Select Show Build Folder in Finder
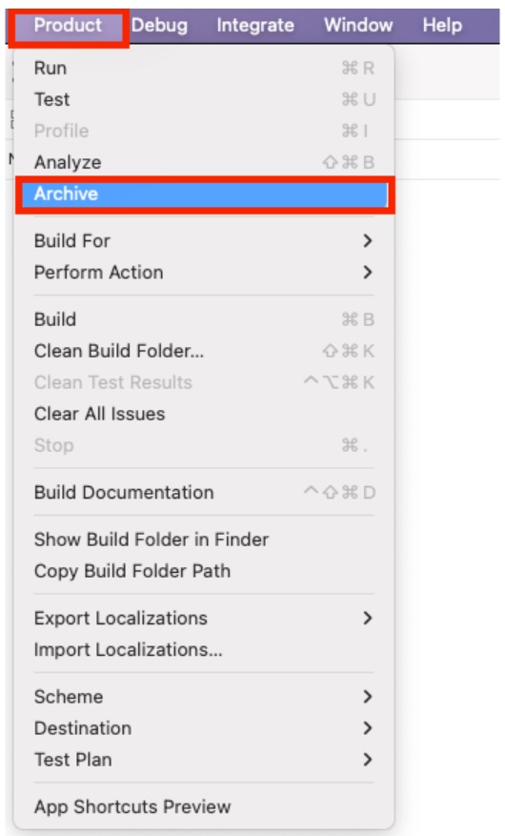The height and width of the screenshot is (836, 505). pos(205,540)
